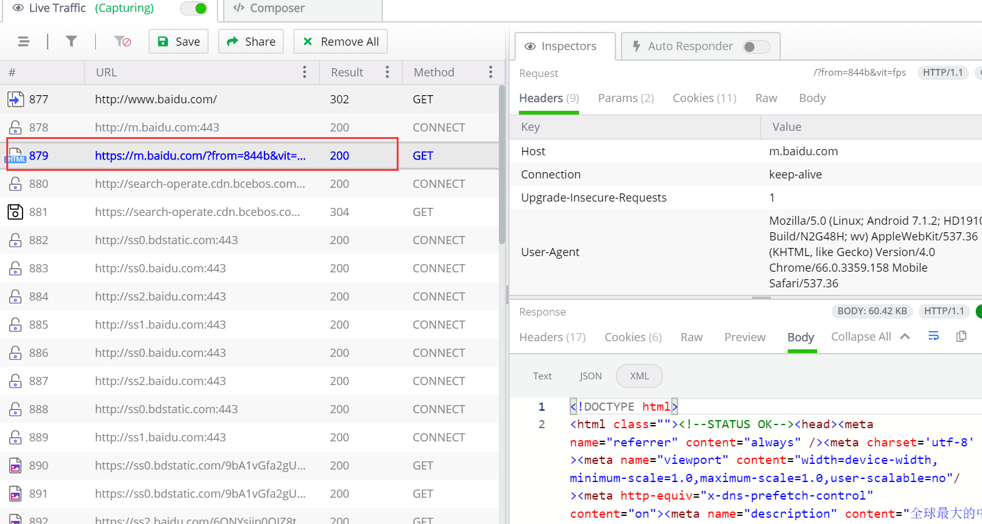This screenshot has height=524, width=982.
Task: Switch body view to Text format
Action: [542, 376]
